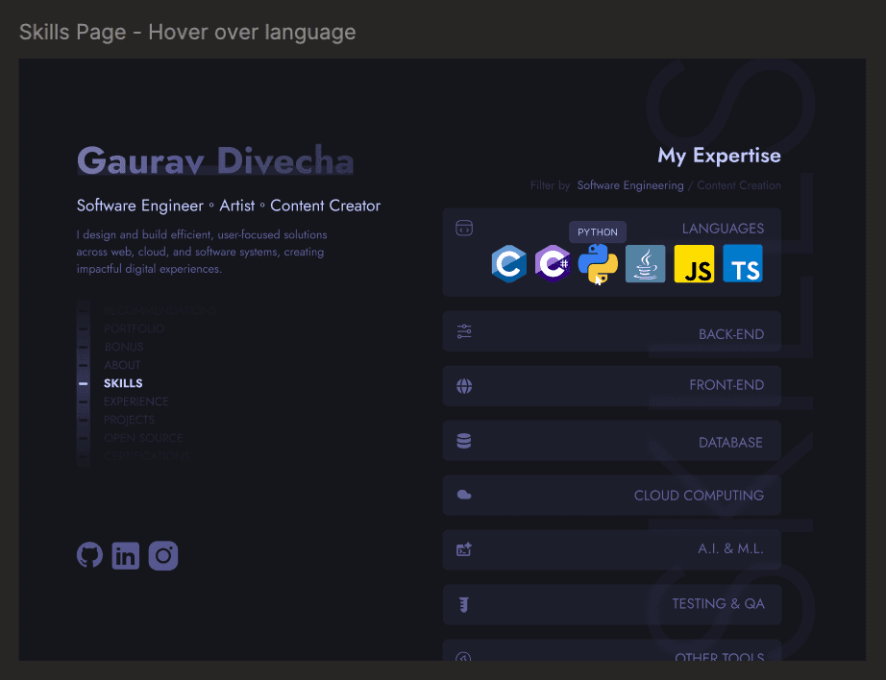Expand the CLOUD COMPUTING skills section
Screen dimensions: 886x680
(612, 496)
